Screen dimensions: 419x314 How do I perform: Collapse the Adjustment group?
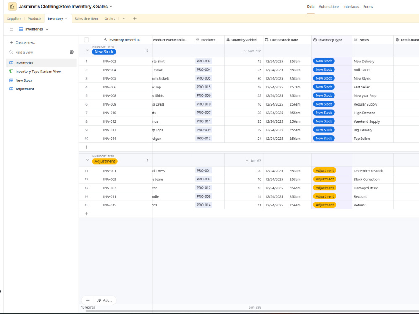coord(88,160)
